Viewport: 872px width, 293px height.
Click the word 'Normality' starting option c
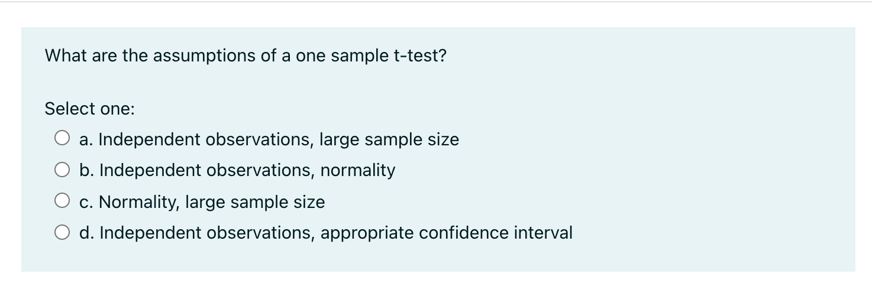139,202
